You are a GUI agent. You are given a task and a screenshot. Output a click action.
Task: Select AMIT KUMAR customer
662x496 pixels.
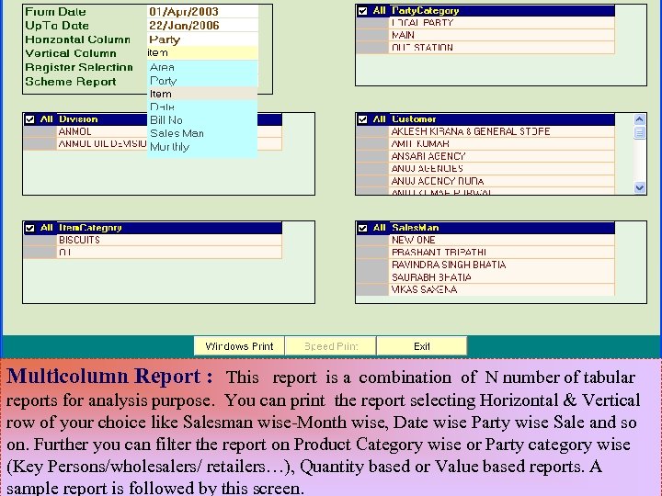501,144
